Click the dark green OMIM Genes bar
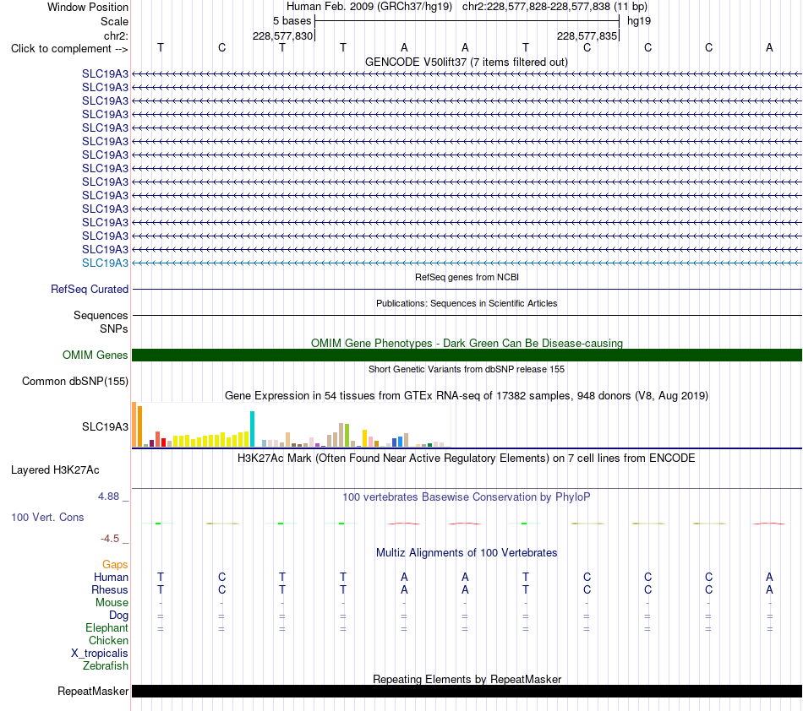The width and height of the screenshot is (803, 711). coord(467,355)
